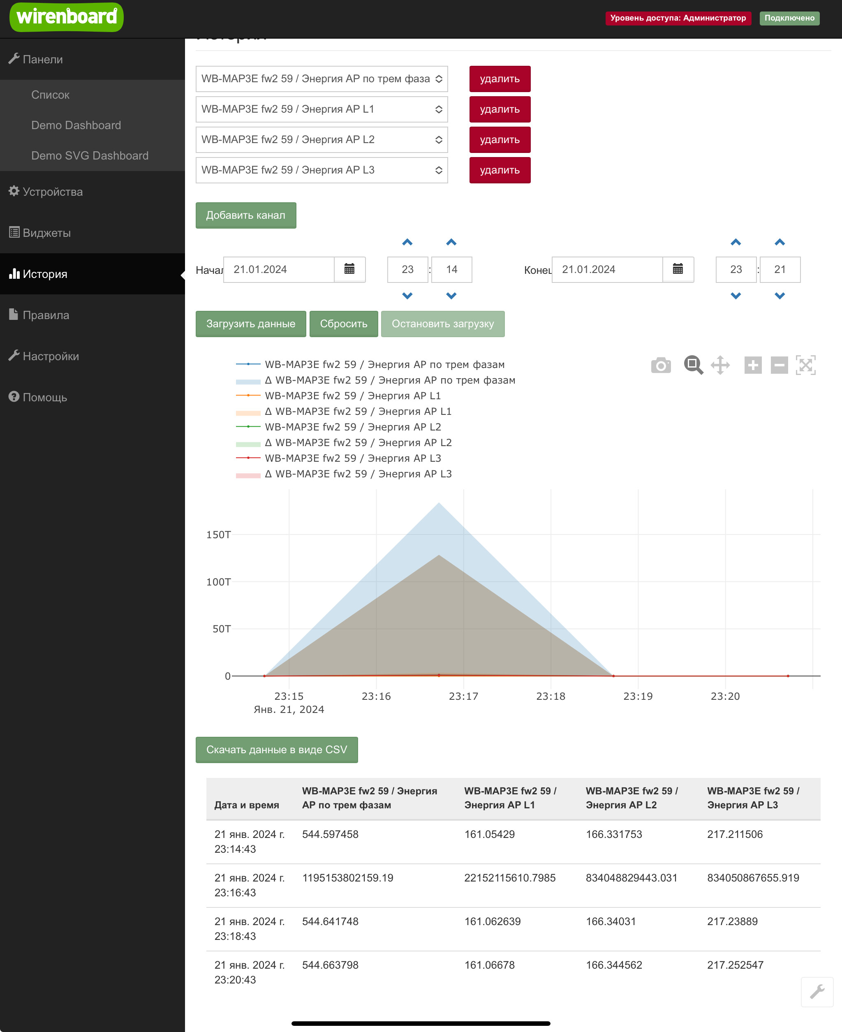Go to Виджеты page

[x=92, y=233]
